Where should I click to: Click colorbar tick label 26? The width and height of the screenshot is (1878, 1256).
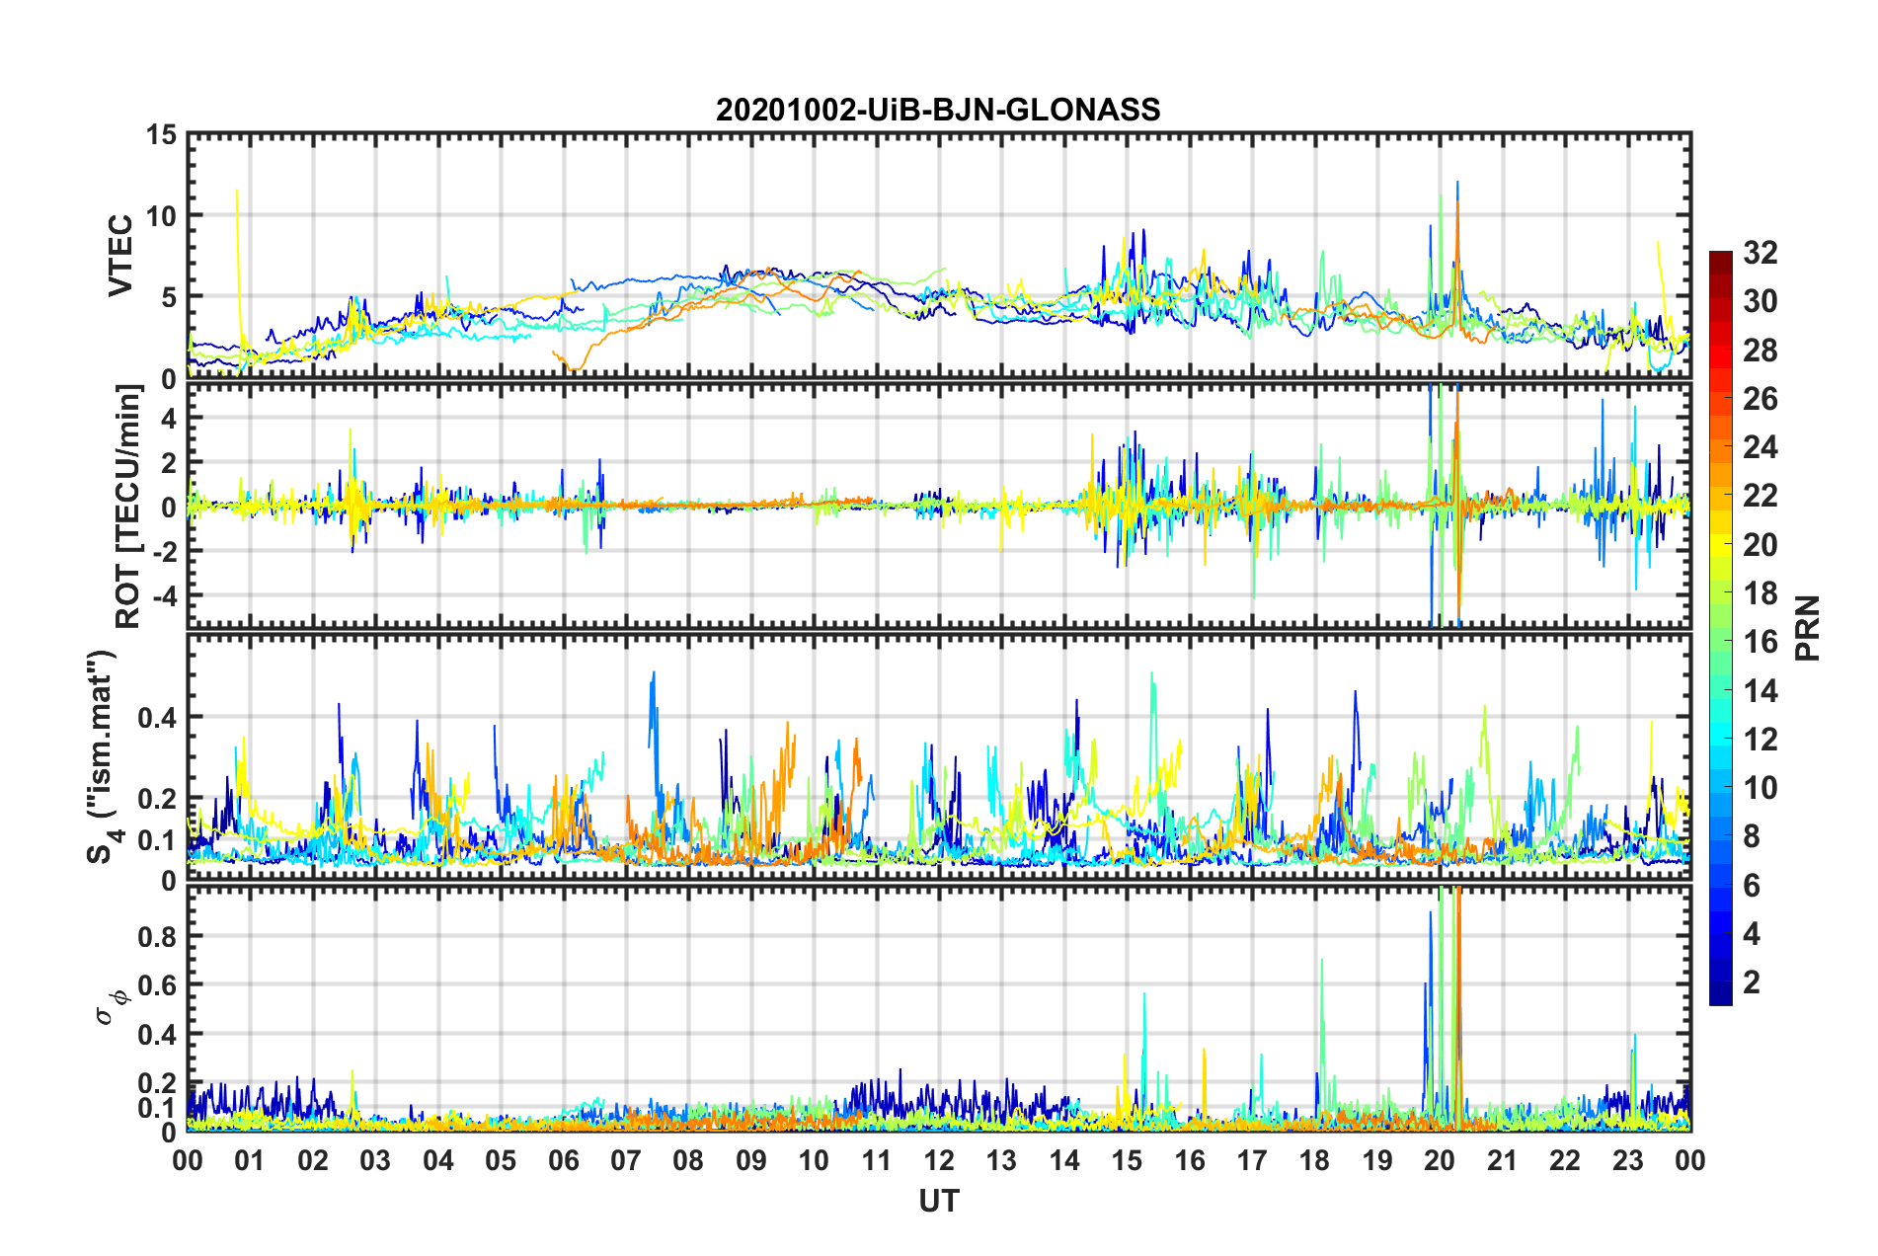(1760, 399)
